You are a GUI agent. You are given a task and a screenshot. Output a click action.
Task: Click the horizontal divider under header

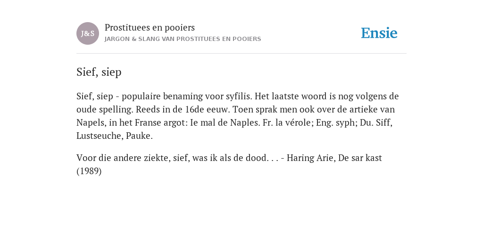[241, 54]
